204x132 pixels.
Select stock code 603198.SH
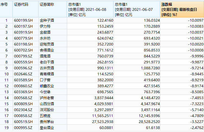pos(23,44)
